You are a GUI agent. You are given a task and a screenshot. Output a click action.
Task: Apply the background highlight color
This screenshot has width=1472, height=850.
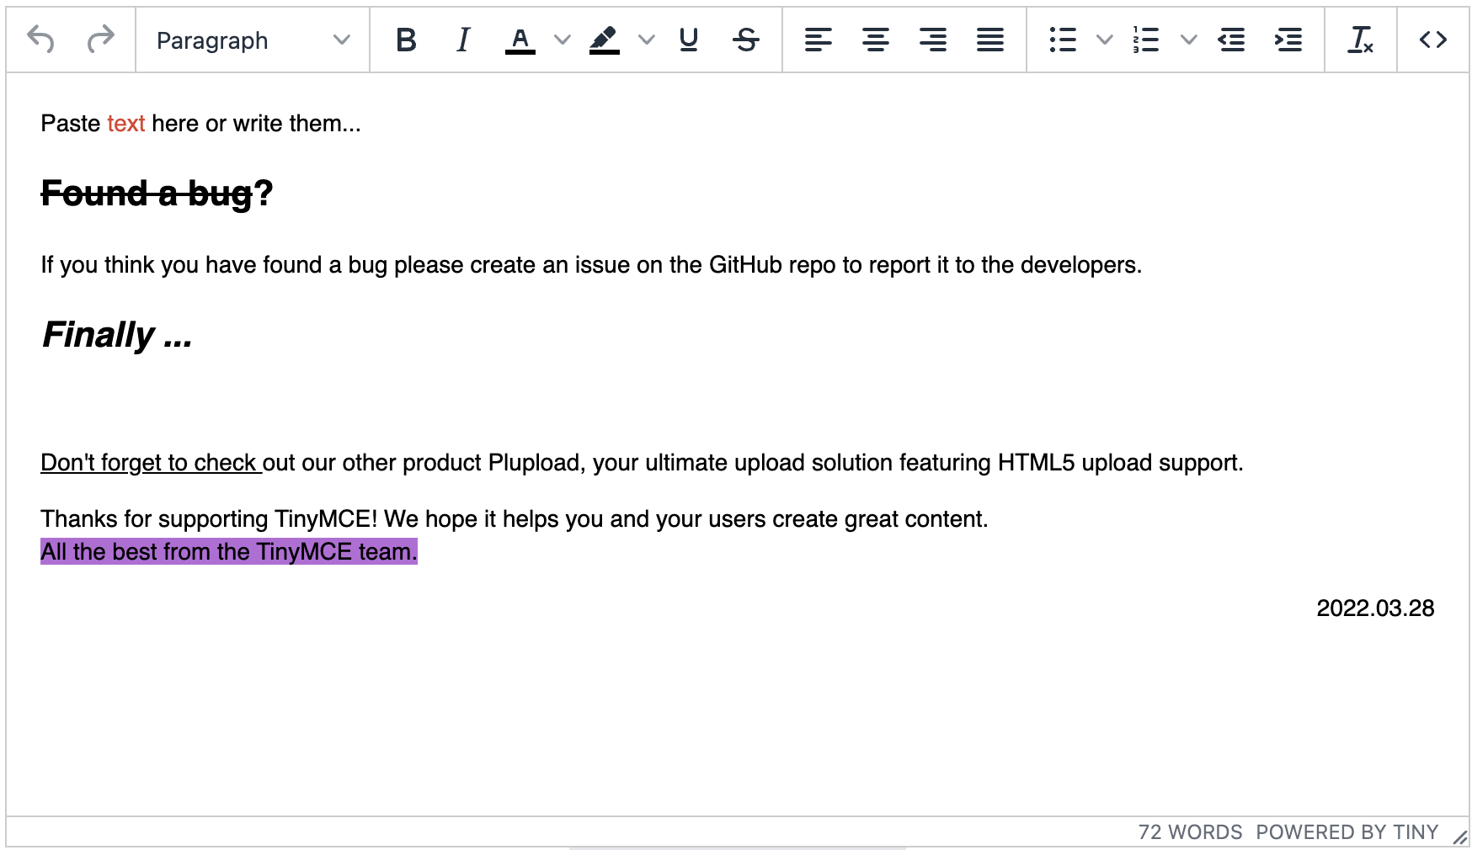tap(605, 40)
